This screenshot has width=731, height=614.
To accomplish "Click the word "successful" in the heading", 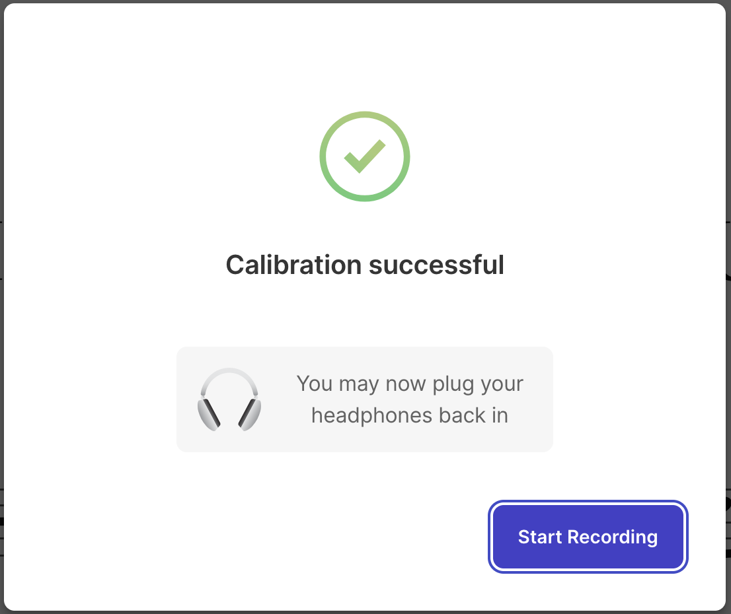I will coord(436,265).
